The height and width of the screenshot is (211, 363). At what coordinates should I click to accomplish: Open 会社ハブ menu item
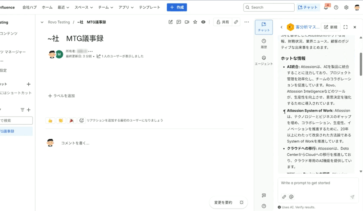[29, 7]
